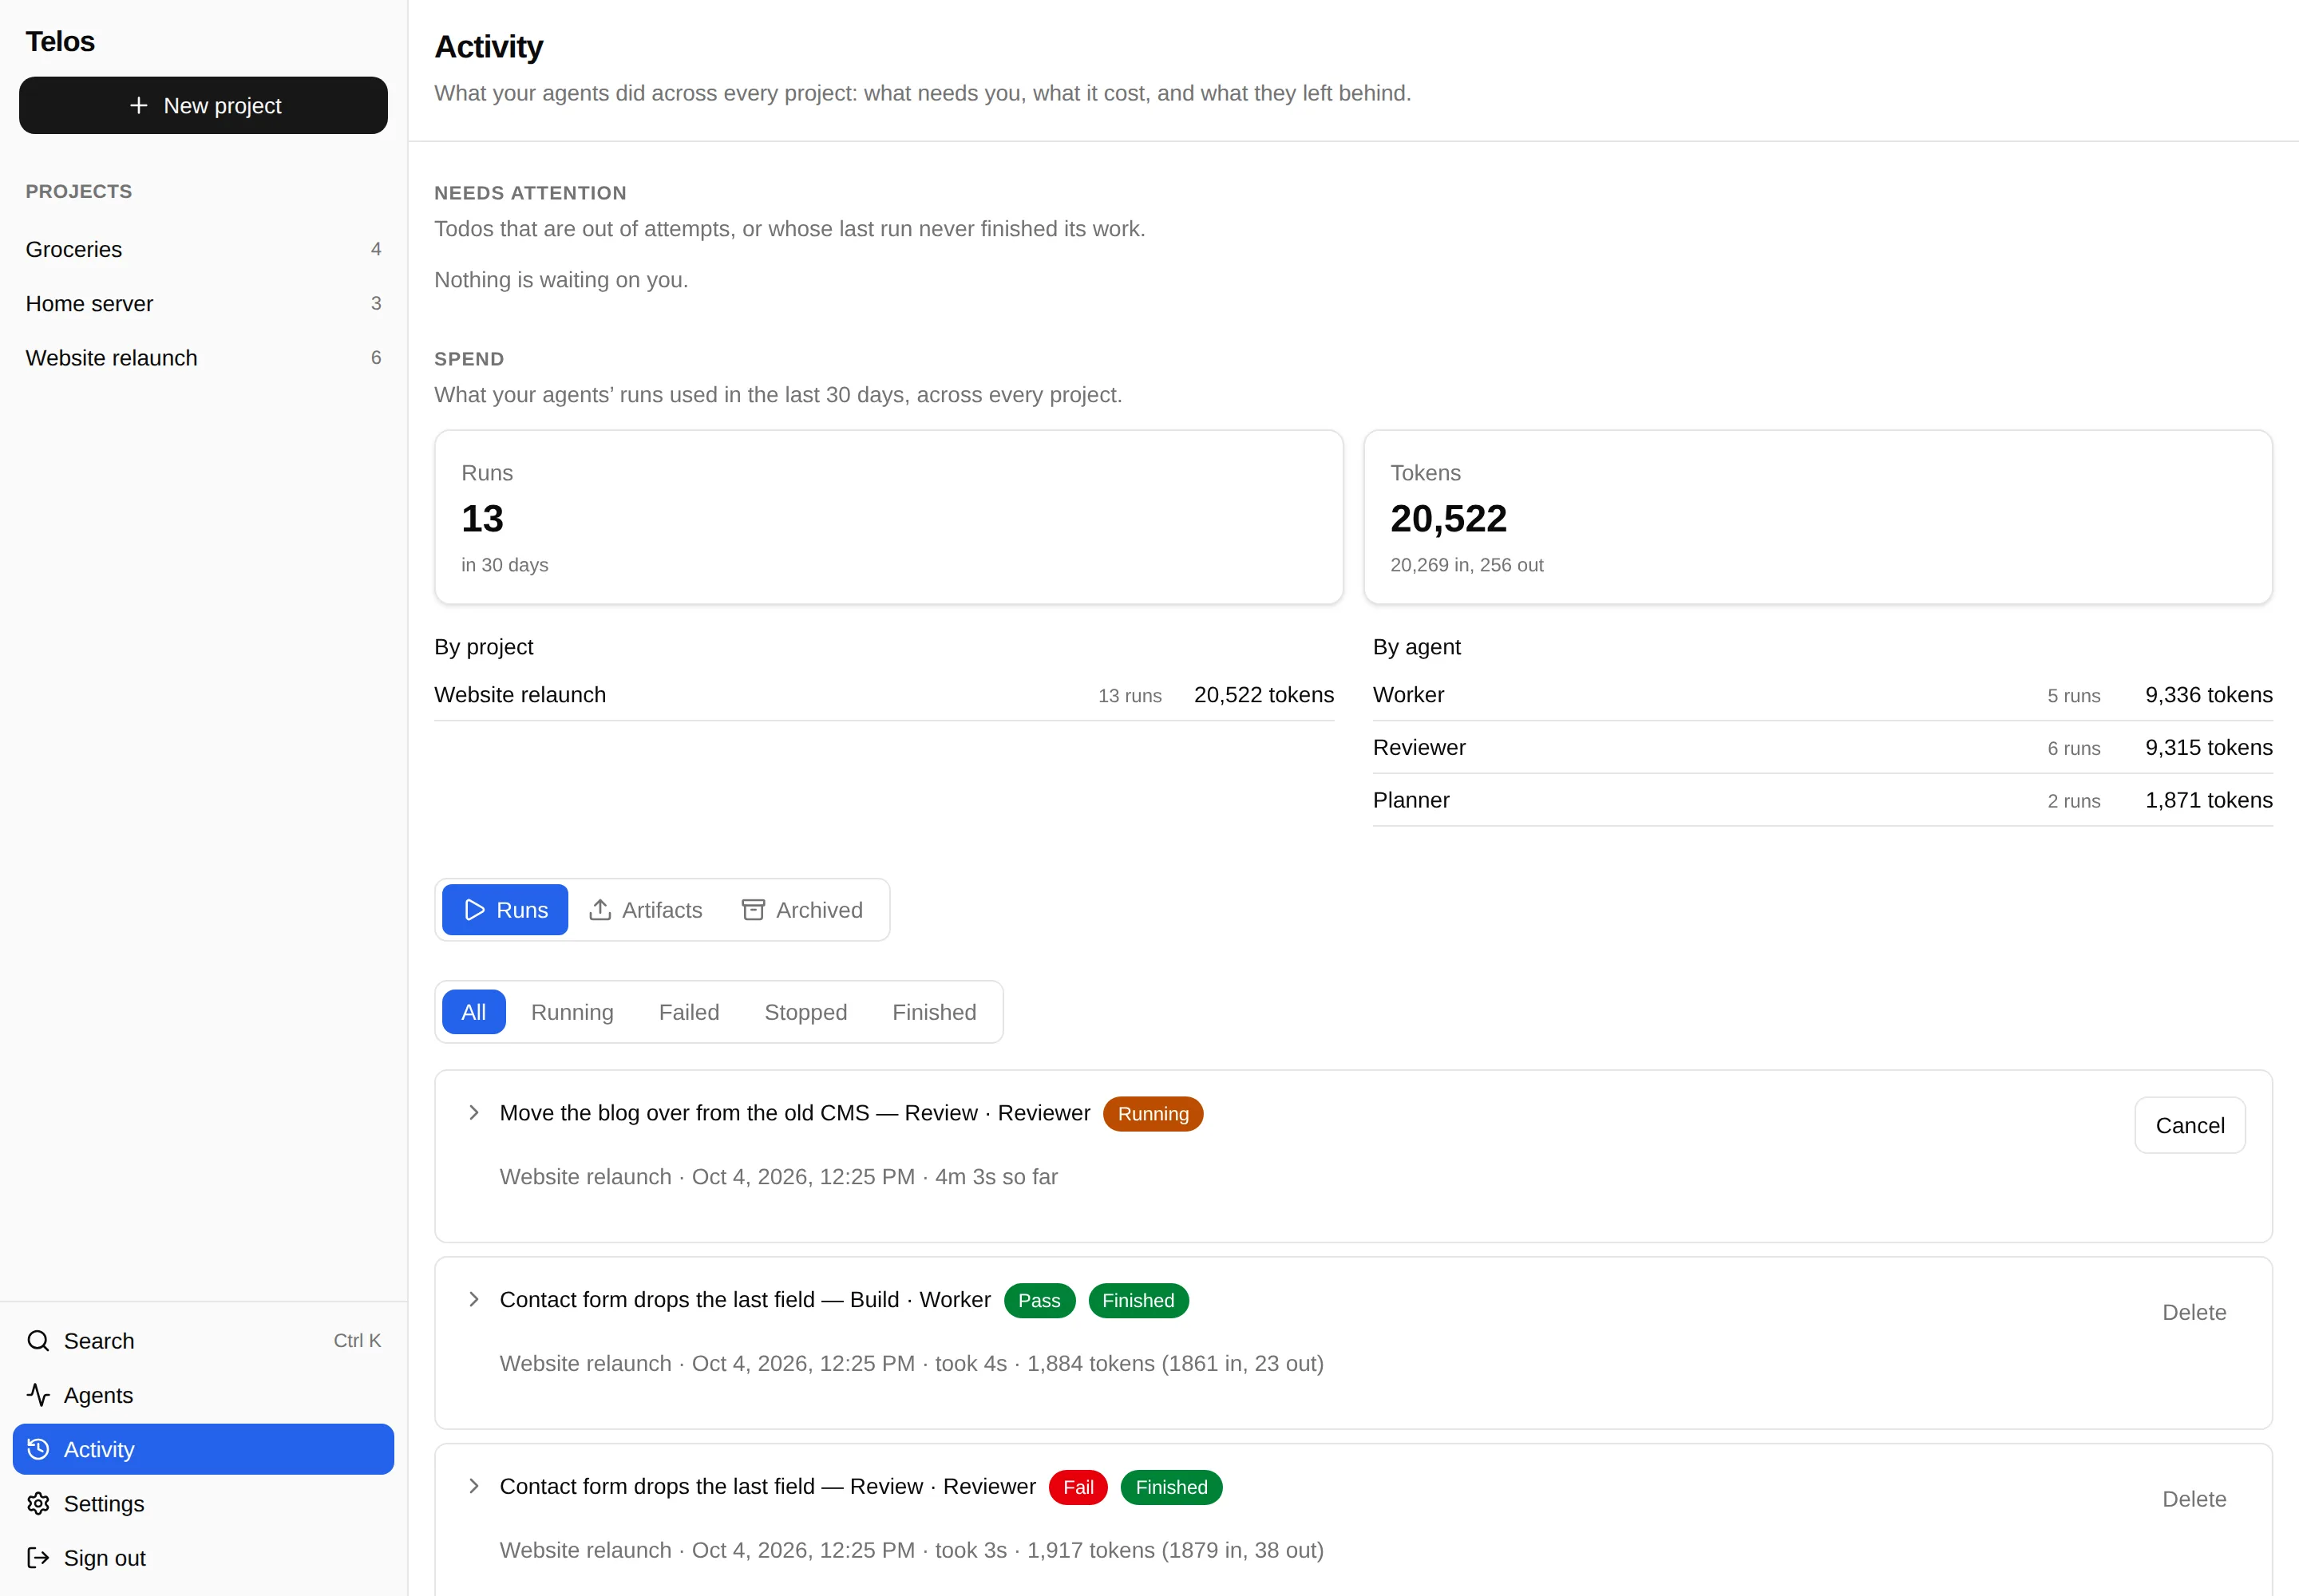The width and height of the screenshot is (2299, 1596).
Task: Click the Website relaunch row under By project
Action: (884, 695)
